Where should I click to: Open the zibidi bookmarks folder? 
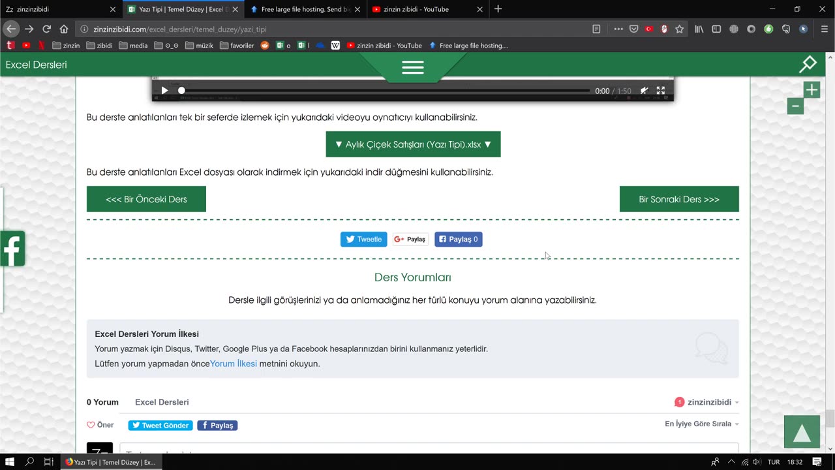point(99,45)
